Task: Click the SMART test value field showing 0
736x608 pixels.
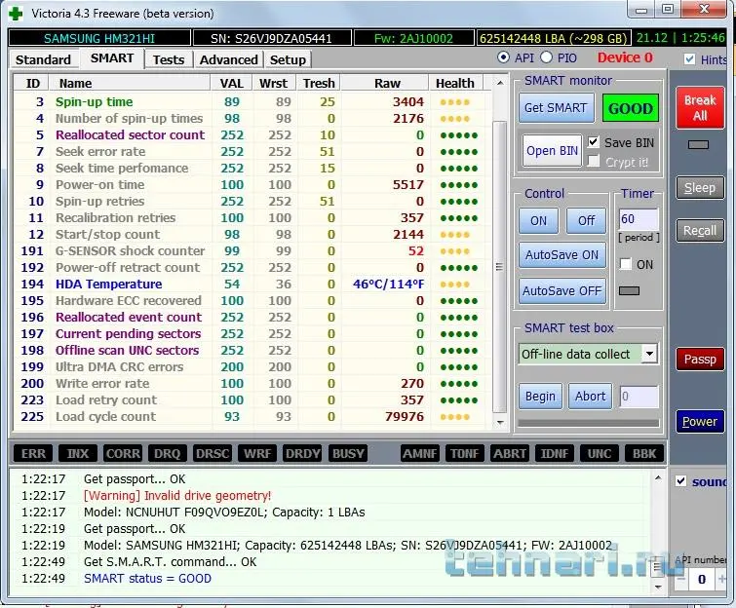Action: [x=639, y=397]
